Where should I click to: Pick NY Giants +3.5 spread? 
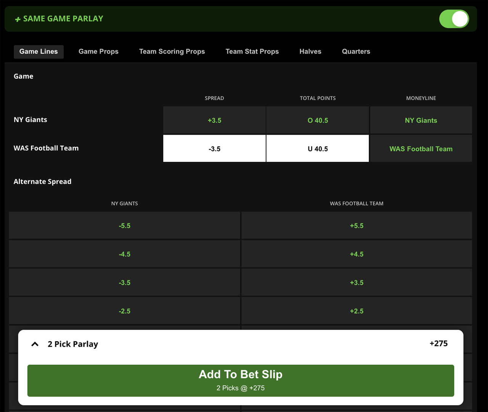tap(214, 120)
